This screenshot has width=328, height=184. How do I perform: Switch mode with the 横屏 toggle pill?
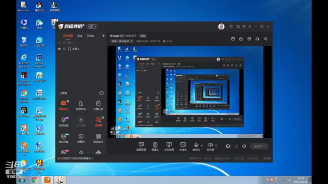click(x=92, y=27)
